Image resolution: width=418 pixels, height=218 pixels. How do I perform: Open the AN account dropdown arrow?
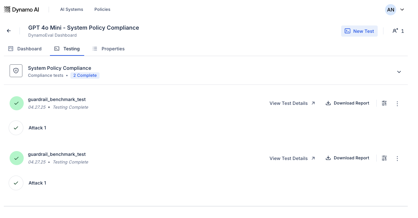point(402,10)
